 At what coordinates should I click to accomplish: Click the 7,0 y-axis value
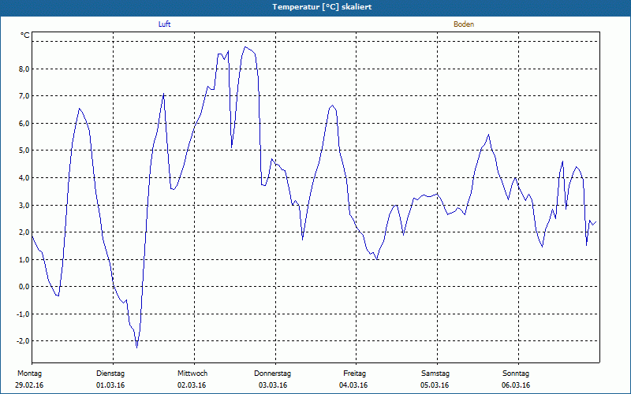(x=24, y=96)
